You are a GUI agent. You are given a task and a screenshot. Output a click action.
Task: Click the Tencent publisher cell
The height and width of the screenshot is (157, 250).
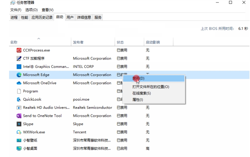[79, 132]
